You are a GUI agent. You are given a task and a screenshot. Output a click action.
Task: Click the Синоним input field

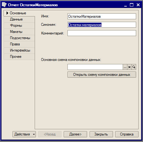click(102, 25)
